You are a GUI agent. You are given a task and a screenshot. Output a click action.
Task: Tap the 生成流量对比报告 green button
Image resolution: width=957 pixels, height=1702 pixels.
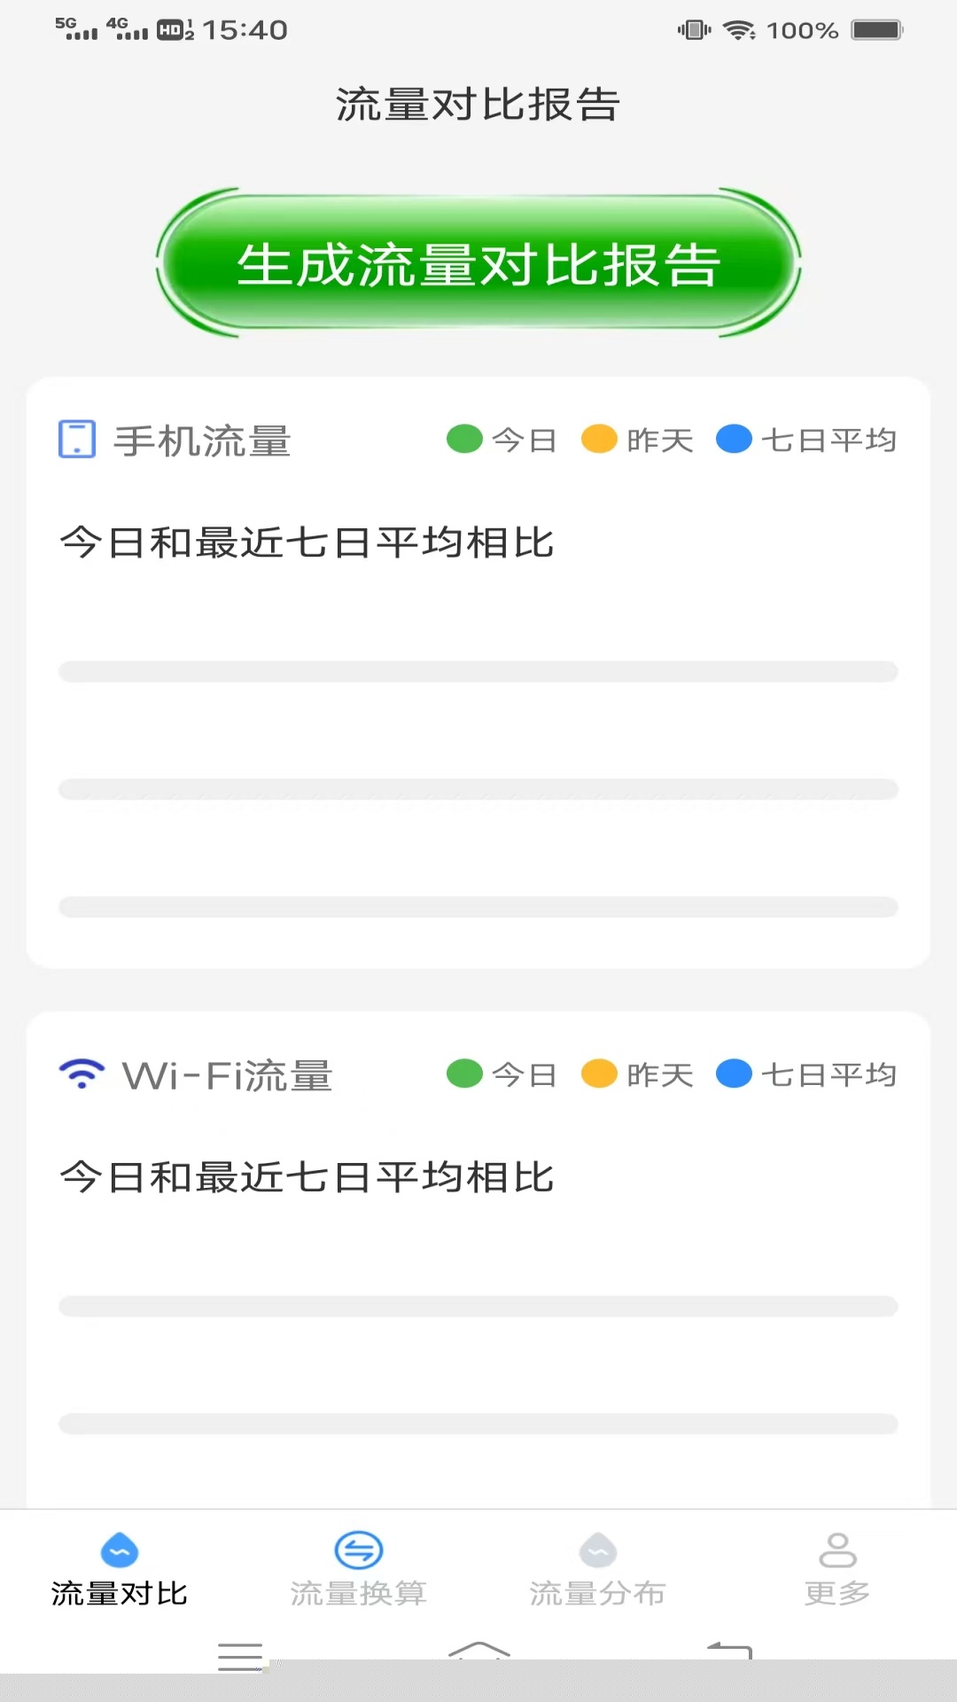tap(478, 263)
